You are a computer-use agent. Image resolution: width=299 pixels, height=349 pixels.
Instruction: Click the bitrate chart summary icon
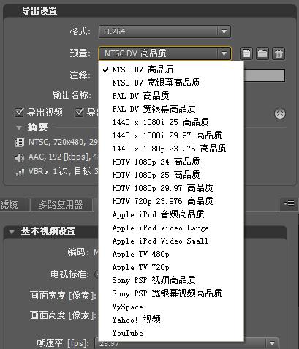click(20, 172)
